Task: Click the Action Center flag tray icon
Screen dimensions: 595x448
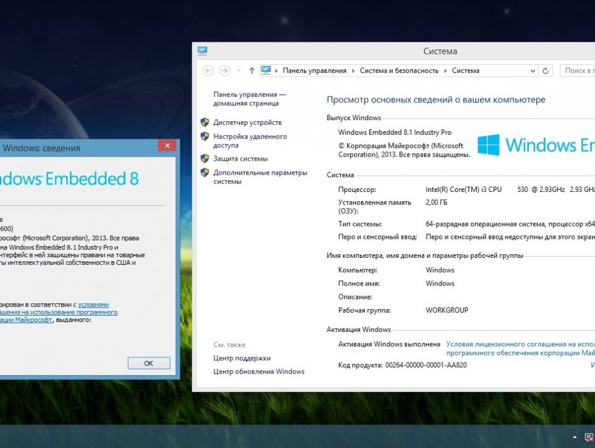Action: [589, 437]
